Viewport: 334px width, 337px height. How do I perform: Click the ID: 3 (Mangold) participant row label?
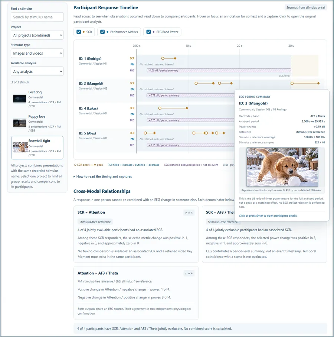point(91,83)
